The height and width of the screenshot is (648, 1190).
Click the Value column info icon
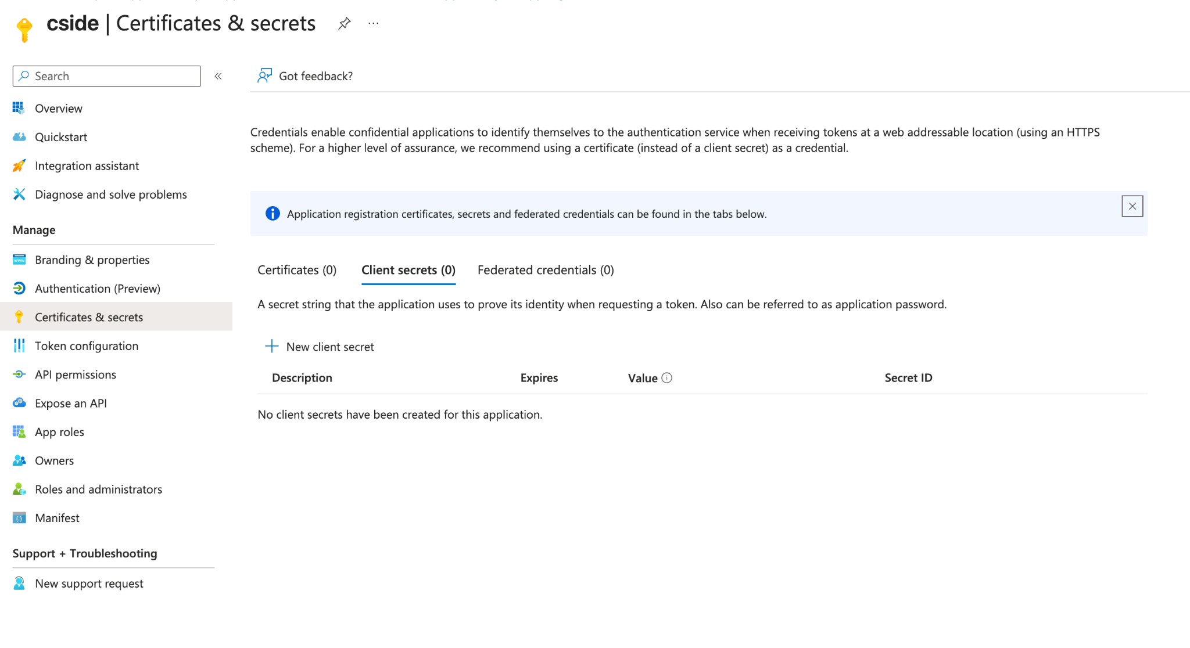pyautogui.click(x=667, y=378)
